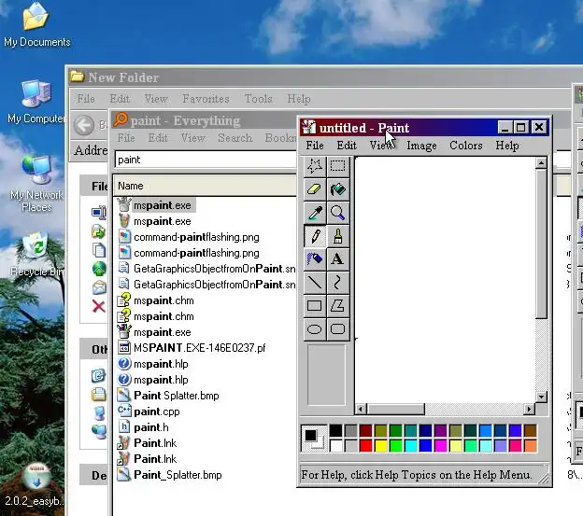The width and height of the screenshot is (583, 516).
Task: Click the Paint vertical scrollbar up arrow
Action: point(541,162)
